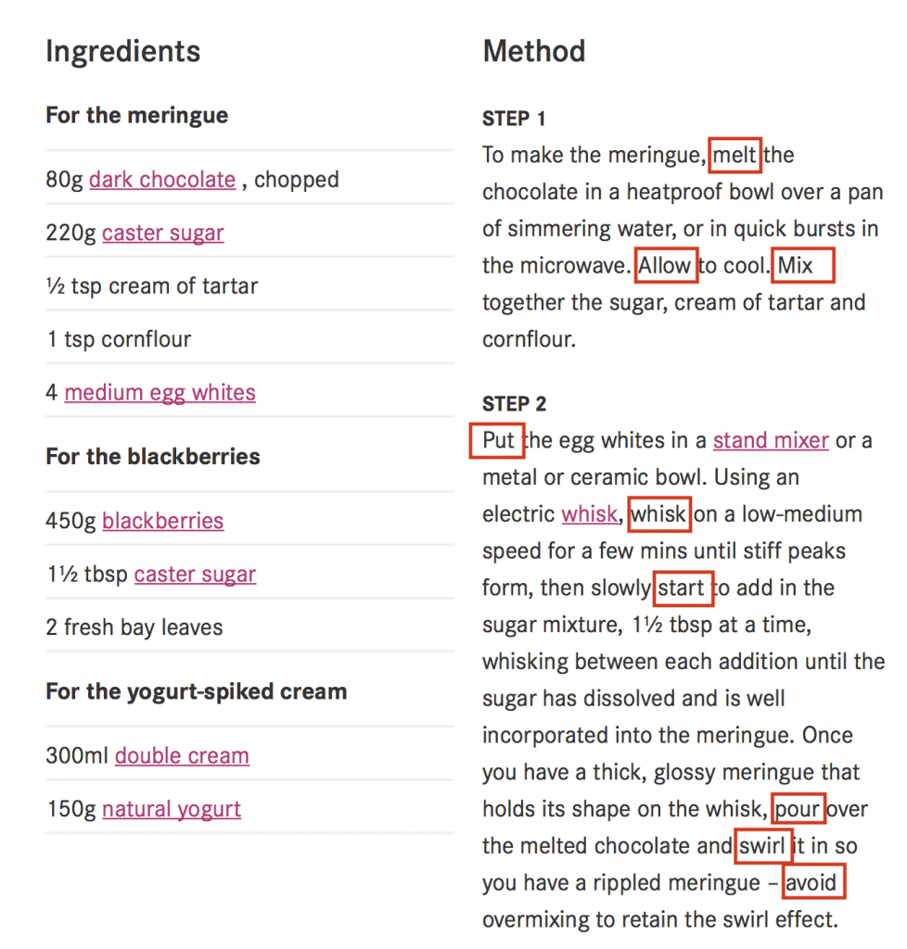Select the boxed word Allow in Step 1

pyautogui.click(x=666, y=265)
